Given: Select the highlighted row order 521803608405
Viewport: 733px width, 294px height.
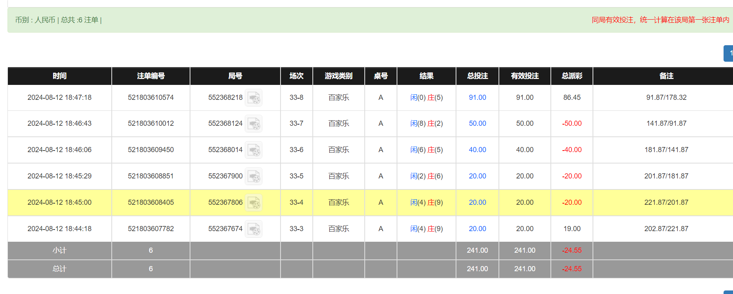Looking at the screenshot, I should coord(151,202).
